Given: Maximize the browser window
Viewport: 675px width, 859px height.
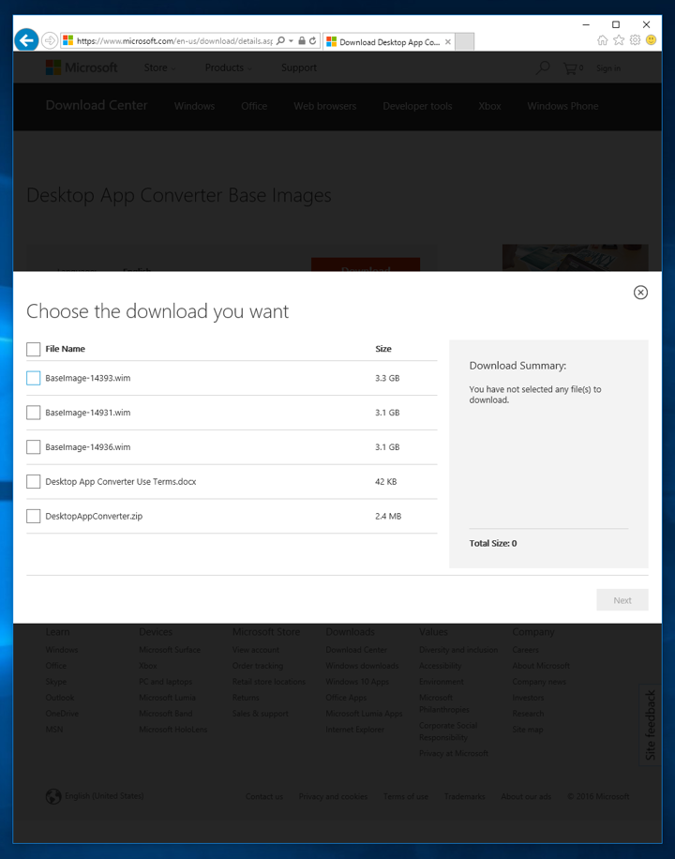Looking at the screenshot, I should [616, 24].
